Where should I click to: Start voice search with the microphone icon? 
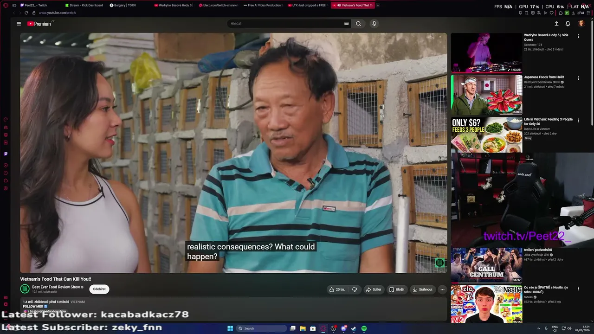374,24
